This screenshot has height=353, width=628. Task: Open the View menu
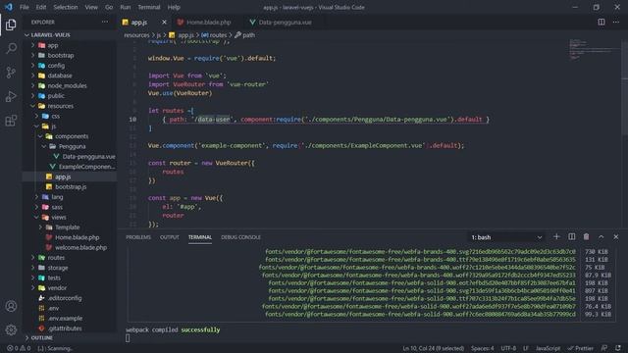click(91, 7)
